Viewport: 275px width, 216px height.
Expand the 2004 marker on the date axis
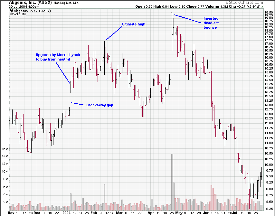coord(67,212)
